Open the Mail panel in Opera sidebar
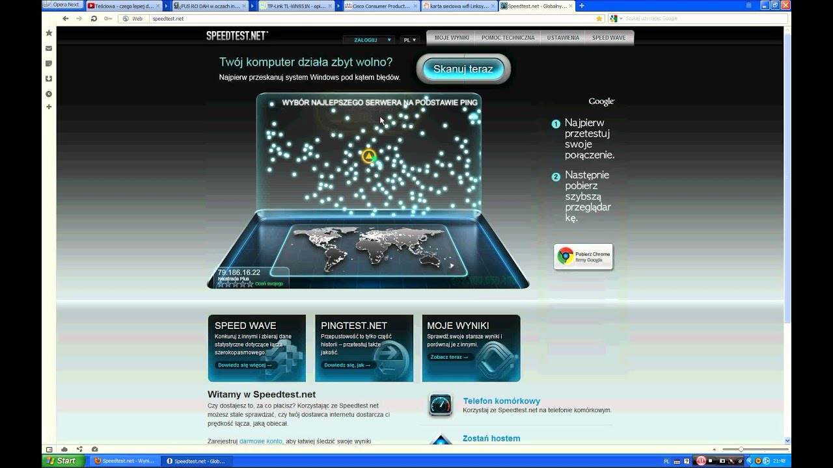This screenshot has width=833, height=468. 49,48
